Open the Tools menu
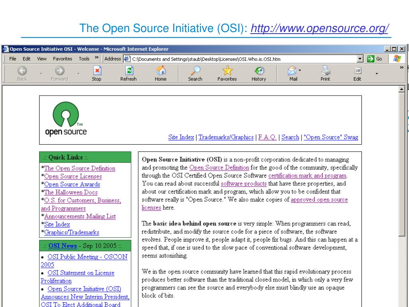409x307 pixels. click(x=84, y=59)
